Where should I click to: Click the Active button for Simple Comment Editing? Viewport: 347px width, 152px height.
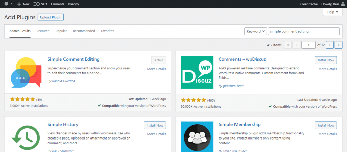tap(159, 60)
